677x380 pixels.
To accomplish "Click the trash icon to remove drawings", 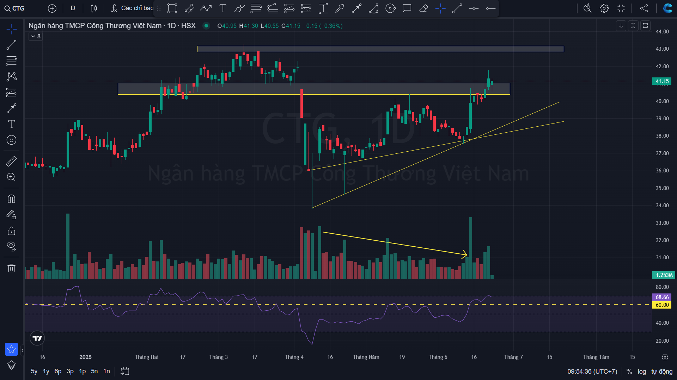I will click(11, 268).
